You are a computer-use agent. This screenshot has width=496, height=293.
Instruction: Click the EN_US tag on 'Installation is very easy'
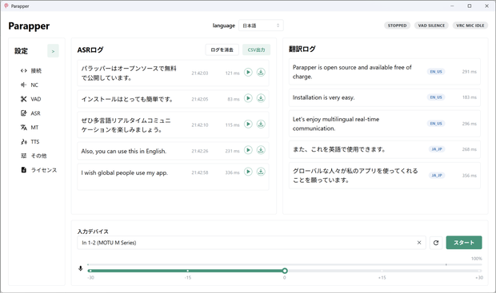click(x=436, y=97)
